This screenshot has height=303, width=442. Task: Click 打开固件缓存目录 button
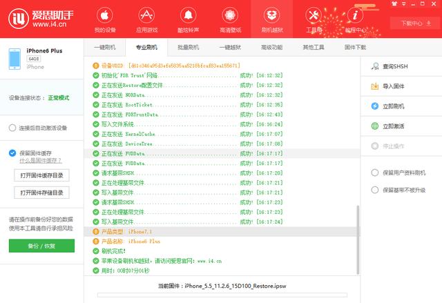[x=41, y=175]
